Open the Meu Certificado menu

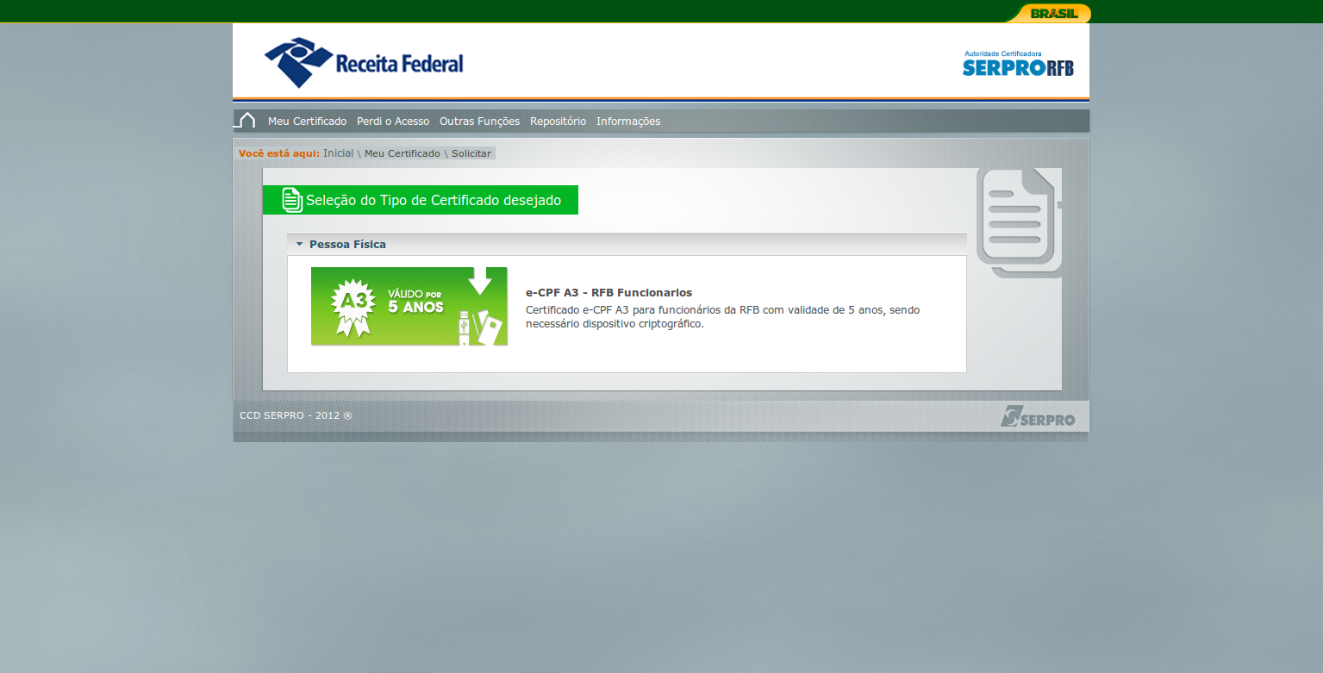click(x=307, y=122)
